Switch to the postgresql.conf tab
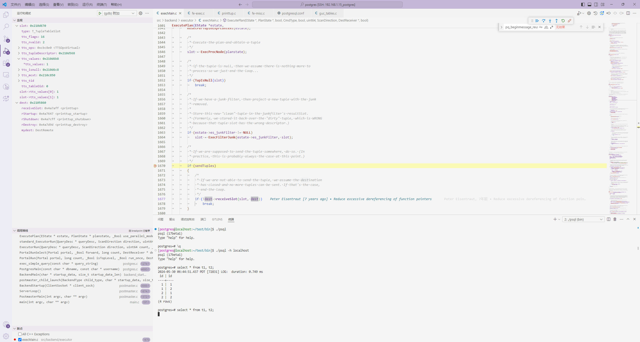The height and width of the screenshot is (342, 640). (293, 13)
